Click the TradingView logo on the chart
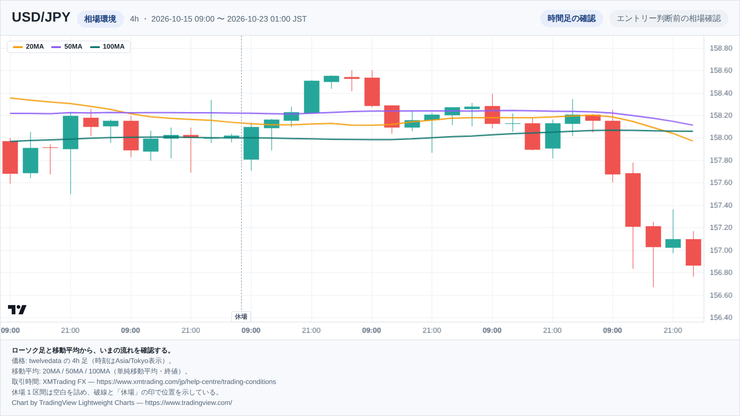The width and height of the screenshot is (740, 416). pyautogui.click(x=17, y=309)
